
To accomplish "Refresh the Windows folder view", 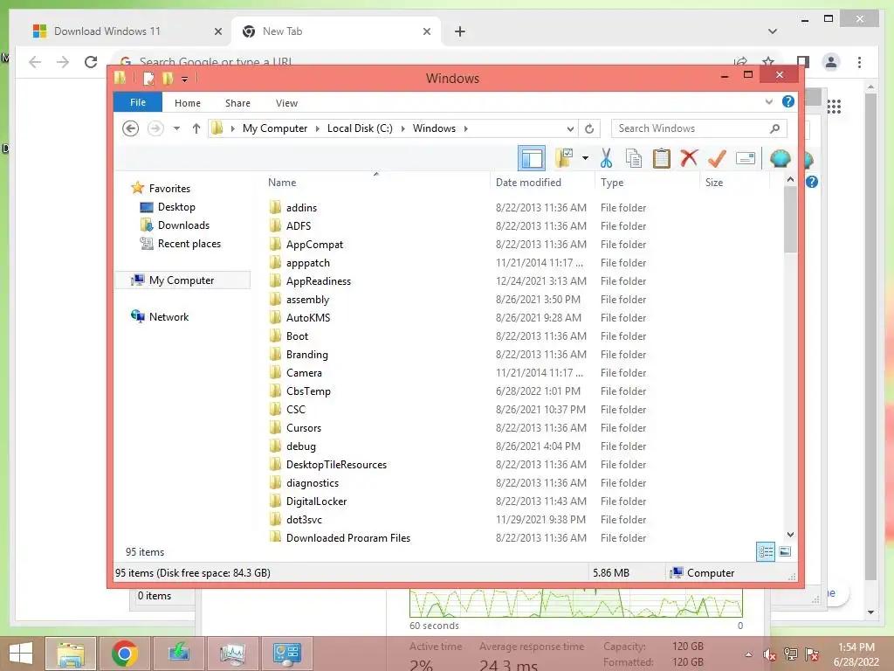I will (x=589, y=128).
